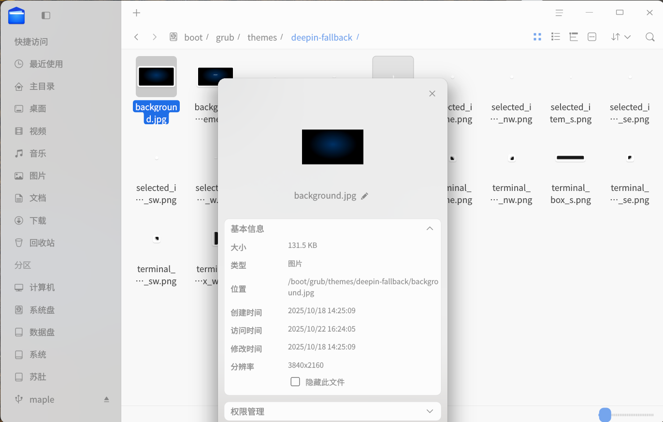
Task: Enable the 隐藏此文件 checkbox
Action: [x=295, y=382]
